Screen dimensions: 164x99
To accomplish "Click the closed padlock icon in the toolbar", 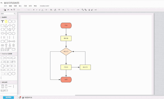I will 89,10.
